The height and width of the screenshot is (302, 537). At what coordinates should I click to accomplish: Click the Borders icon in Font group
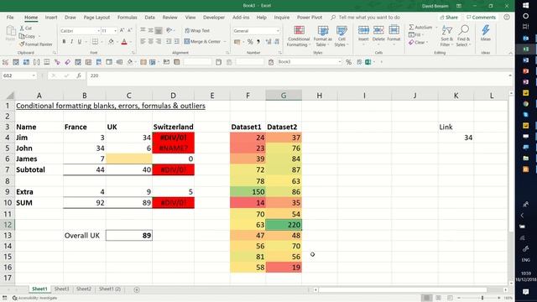(x=95, y=42)
